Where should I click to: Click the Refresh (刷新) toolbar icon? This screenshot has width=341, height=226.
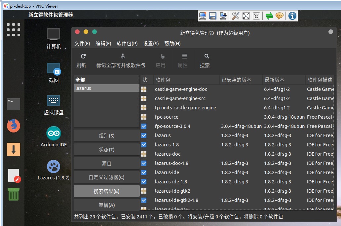pos(83,56)
